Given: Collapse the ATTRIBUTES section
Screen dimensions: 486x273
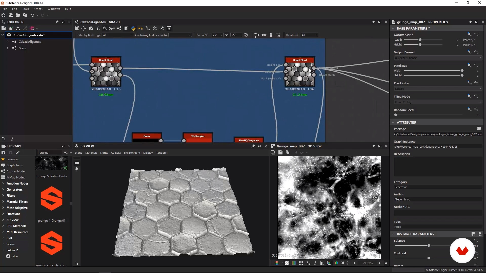Looking at the screenshot, I should pyautogui.click(x=393, y=122).
